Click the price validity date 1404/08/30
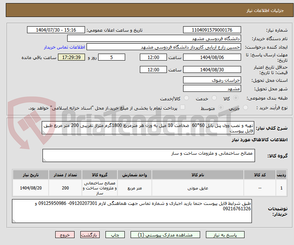This screenshot has width=294, height=245. click(212, 69)
